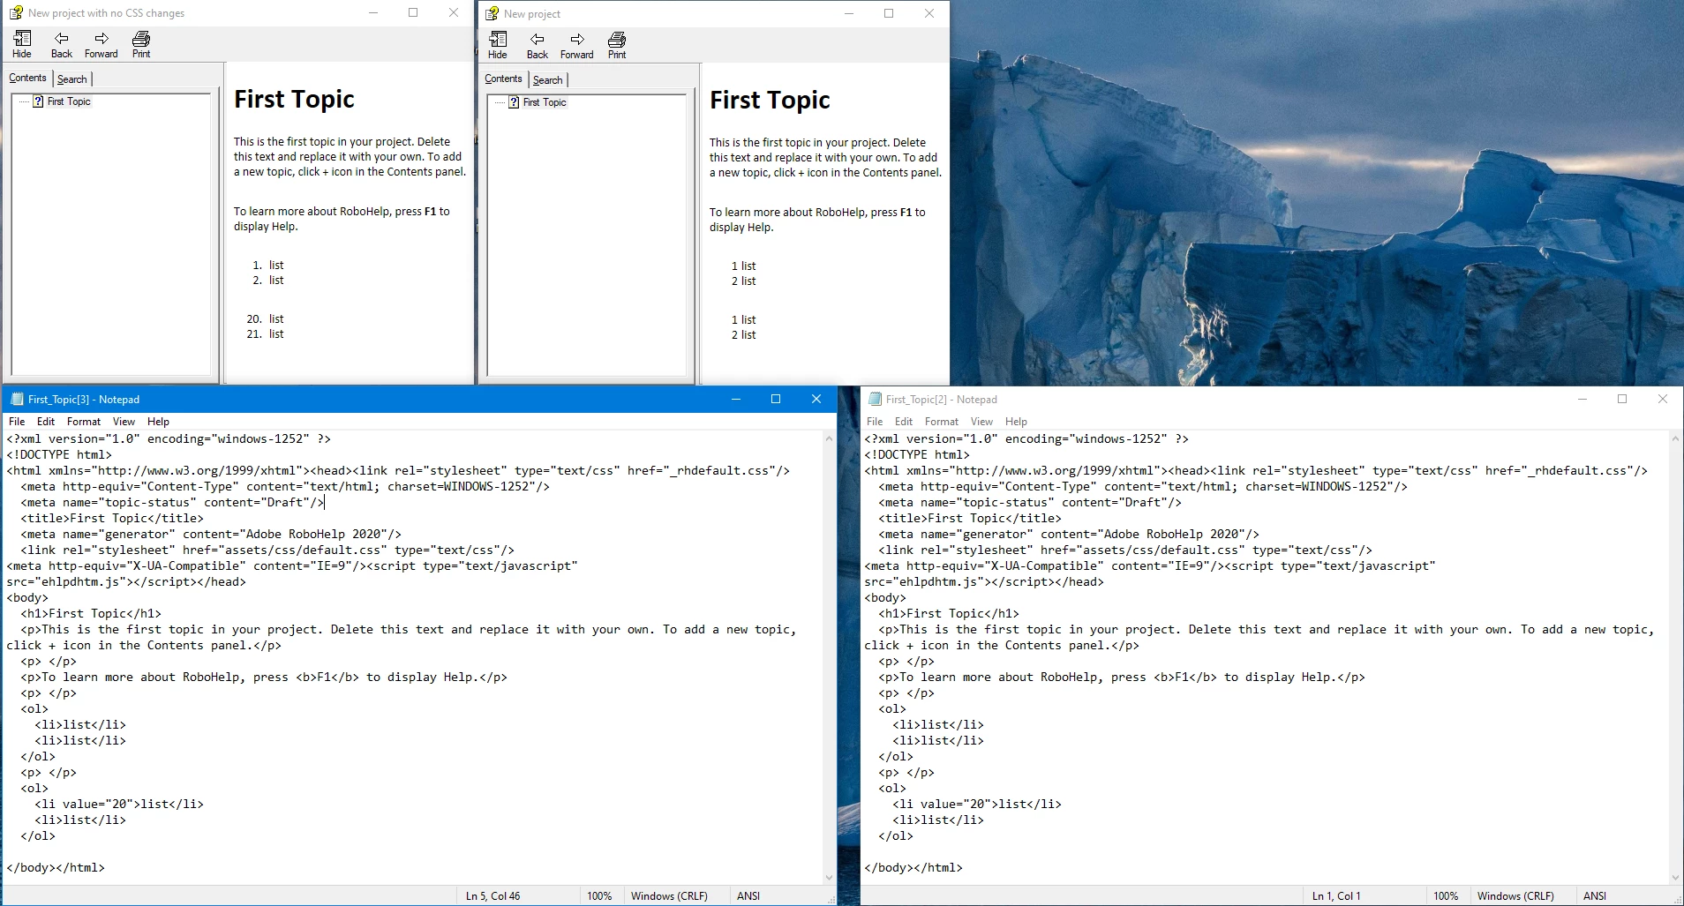Click 'Windows (CRLF)' in First_Topic[3] status bar
1684x906 pixels.
669,896
